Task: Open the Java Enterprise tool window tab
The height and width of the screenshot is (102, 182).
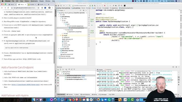Action: tap(85, 94)
